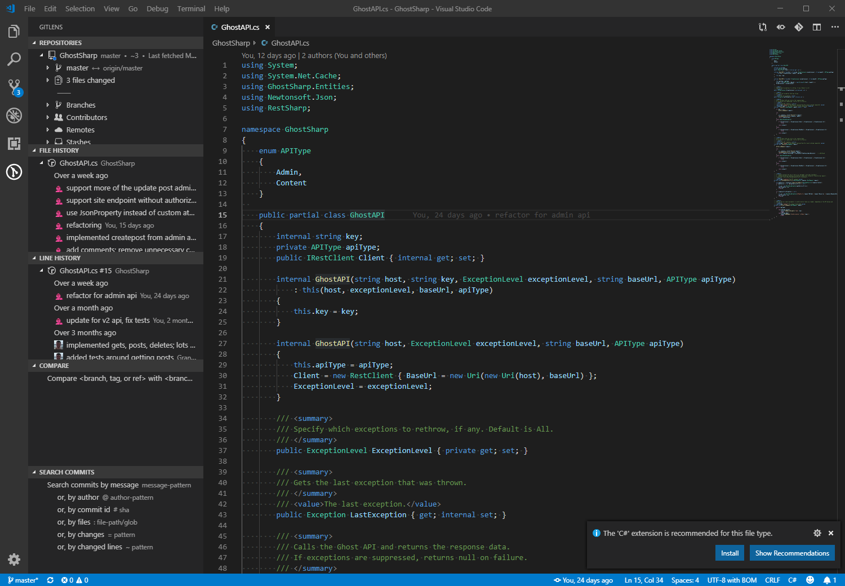Open the View menu

pos(112,8)
